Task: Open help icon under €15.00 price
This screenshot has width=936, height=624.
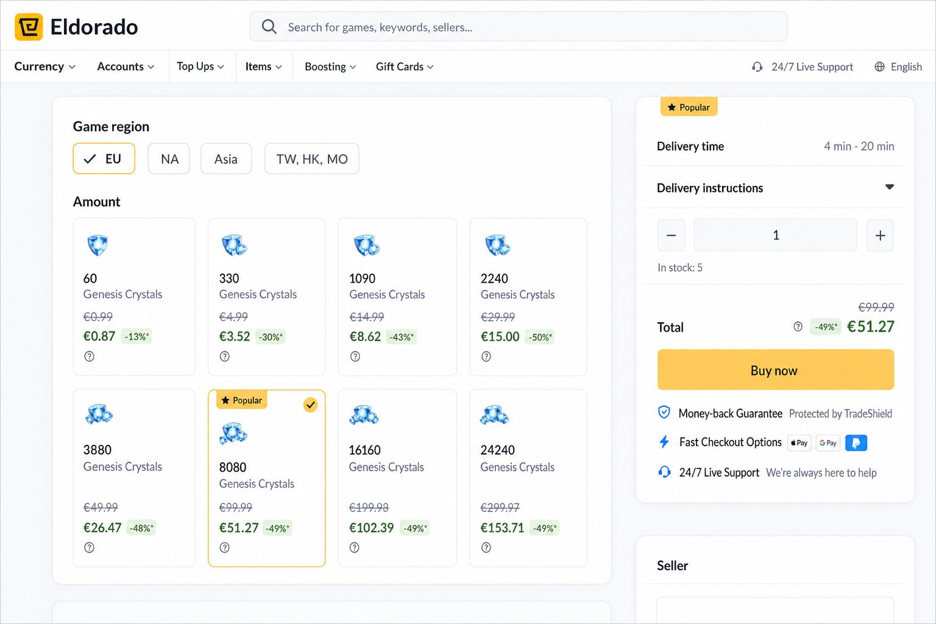Action: [x=486, y=356]
